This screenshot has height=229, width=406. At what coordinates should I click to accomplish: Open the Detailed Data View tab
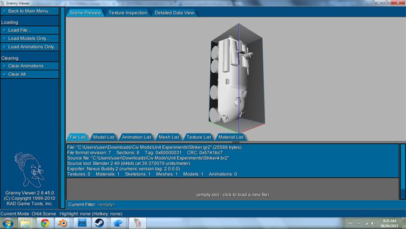pos(174,13)
